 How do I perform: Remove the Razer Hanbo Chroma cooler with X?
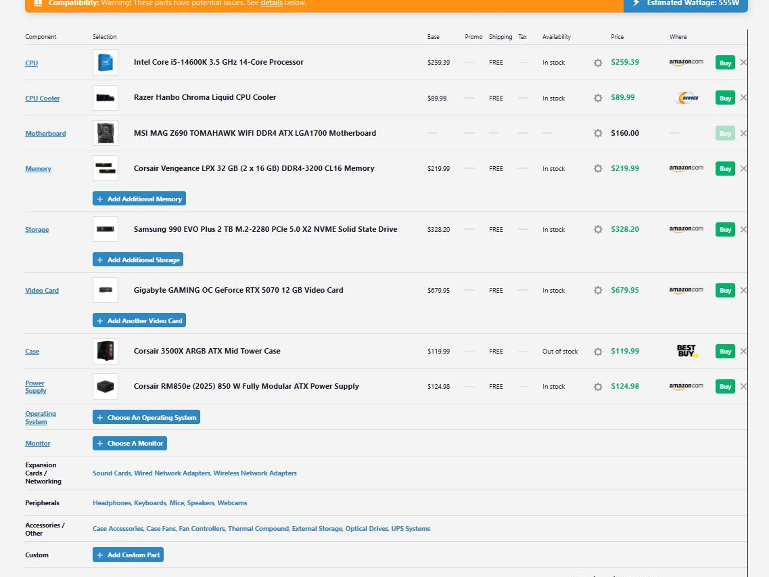743,98
